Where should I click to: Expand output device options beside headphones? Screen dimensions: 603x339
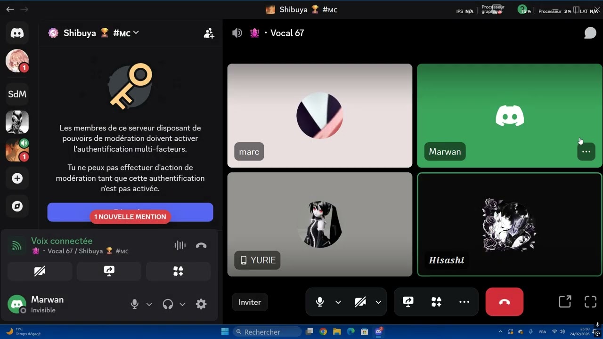click(x=182, y=304)
